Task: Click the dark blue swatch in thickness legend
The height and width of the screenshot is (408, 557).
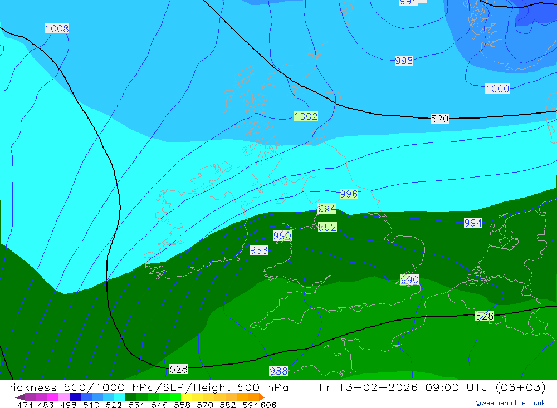Action: coord(75,397)
